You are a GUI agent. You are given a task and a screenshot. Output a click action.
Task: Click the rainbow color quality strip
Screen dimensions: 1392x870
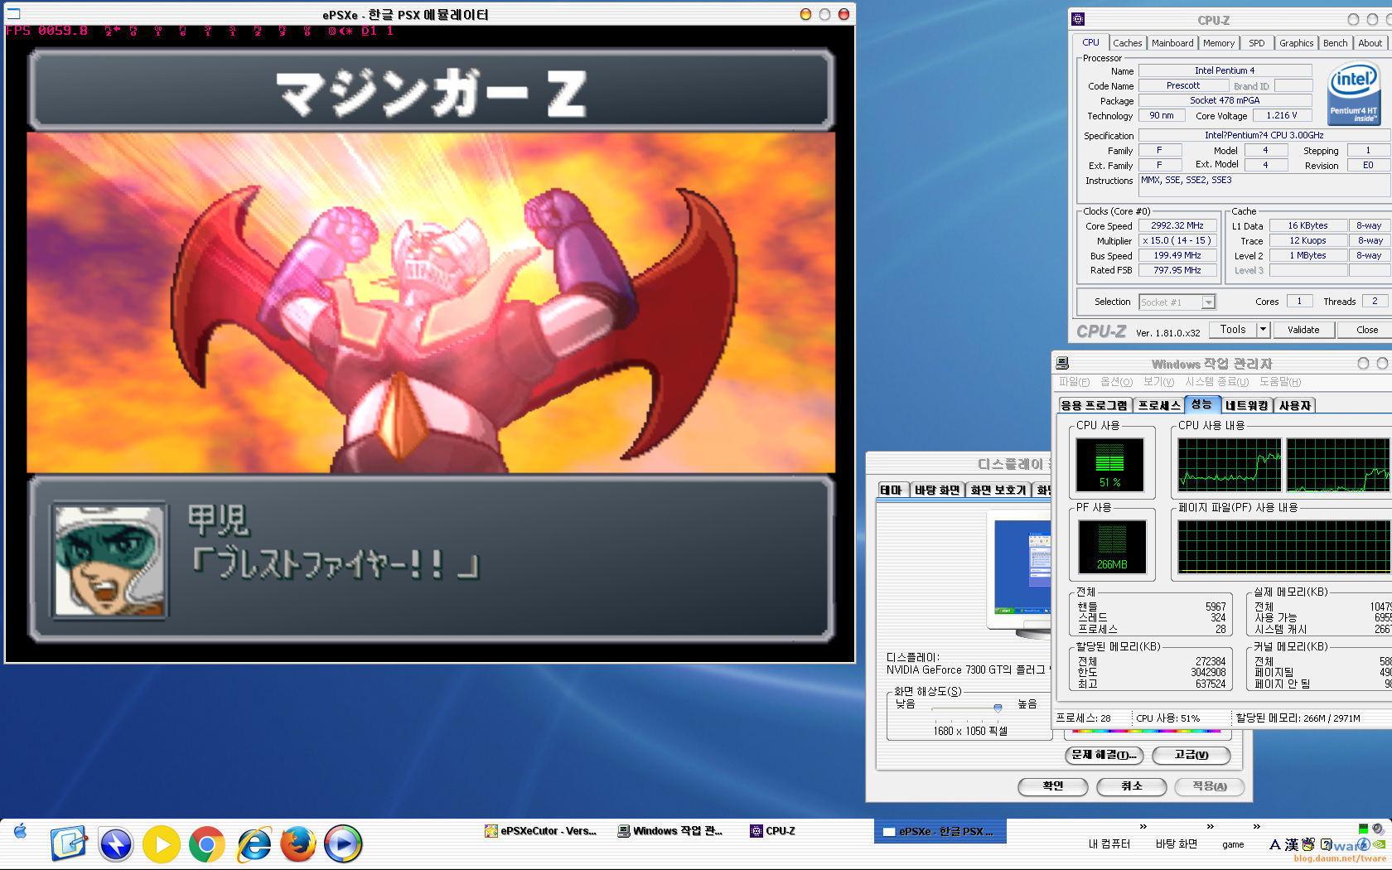click(1146, 732)
